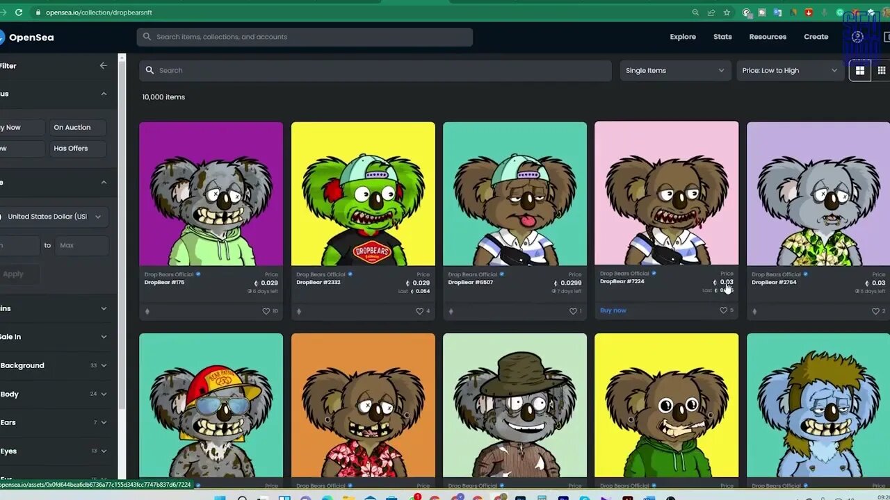Click the OpenSea logo
This screenshot has width=890, height=500.
pos(26,37)
